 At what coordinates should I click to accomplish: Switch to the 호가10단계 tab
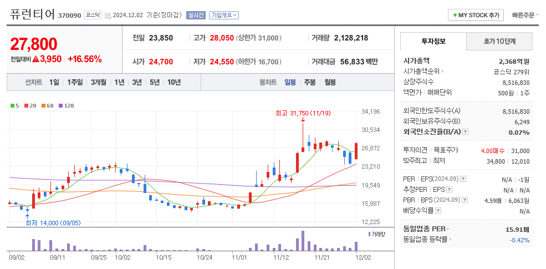[x=499, y=41]
